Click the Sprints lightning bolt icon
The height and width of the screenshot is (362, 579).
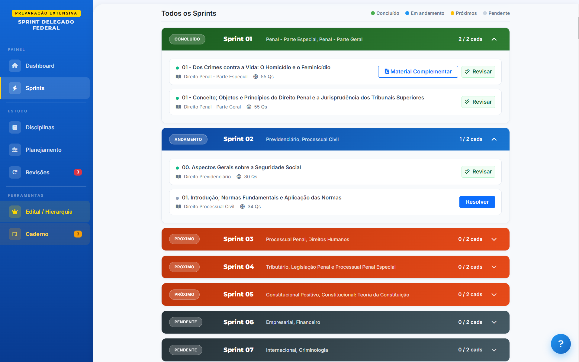pyautogui.click(x=15, y=88)
